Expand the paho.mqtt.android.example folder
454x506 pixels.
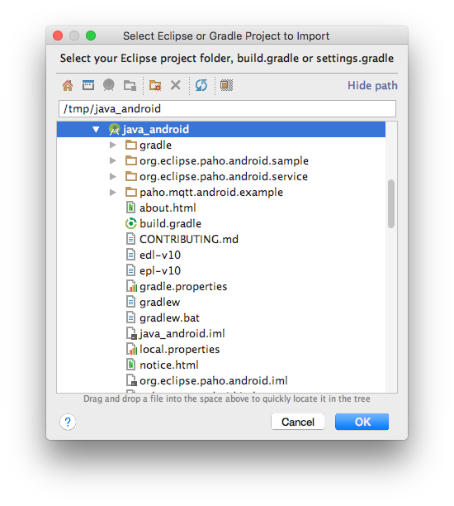pyautogui.click(x=113, y=193)
